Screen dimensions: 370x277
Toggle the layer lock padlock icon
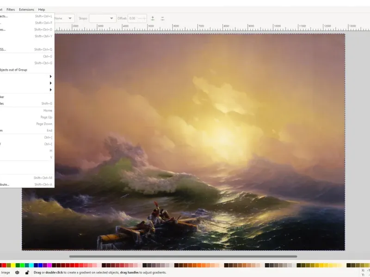(x=27, y=272)
